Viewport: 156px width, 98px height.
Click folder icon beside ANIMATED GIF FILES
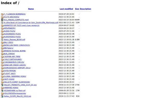pos(2,26)
